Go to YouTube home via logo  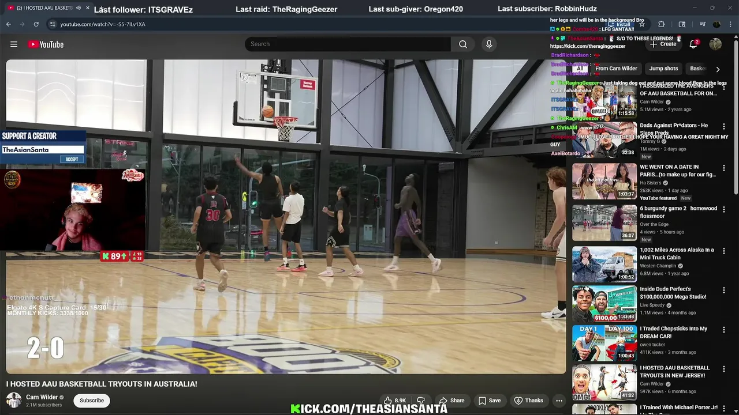(x=46, y=44)
